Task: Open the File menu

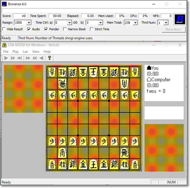Action: click(x=6, y=51)
